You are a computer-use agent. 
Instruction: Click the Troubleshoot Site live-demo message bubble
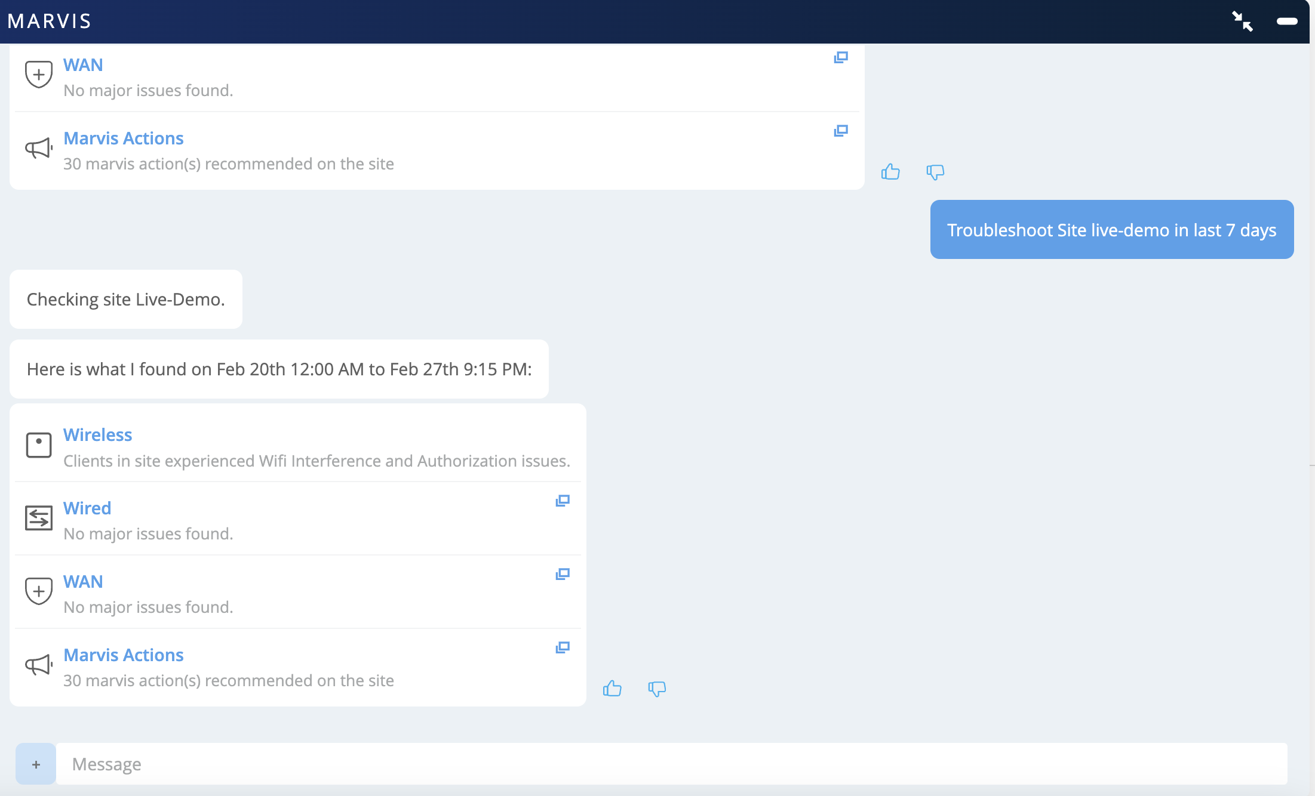(1111, 230)
